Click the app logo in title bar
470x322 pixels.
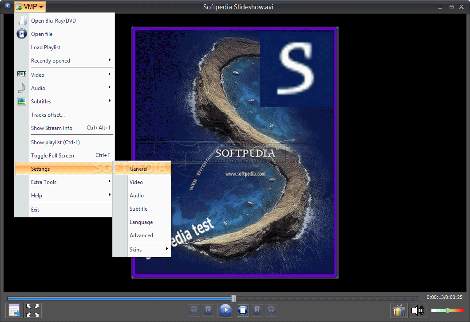click(7, 6)
